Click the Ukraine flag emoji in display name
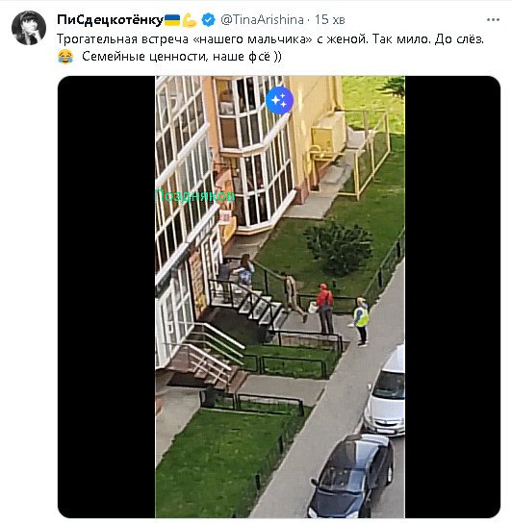Viewport: 512px width, 523px height. 172,20
